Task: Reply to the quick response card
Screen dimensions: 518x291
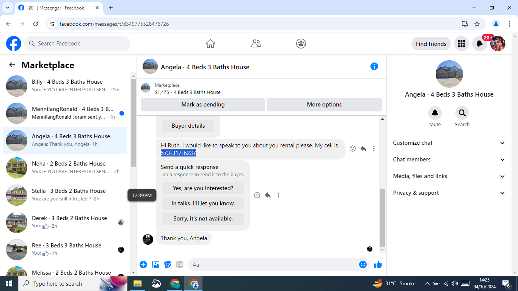Action: pyautogui.click(x=268, y=195)
